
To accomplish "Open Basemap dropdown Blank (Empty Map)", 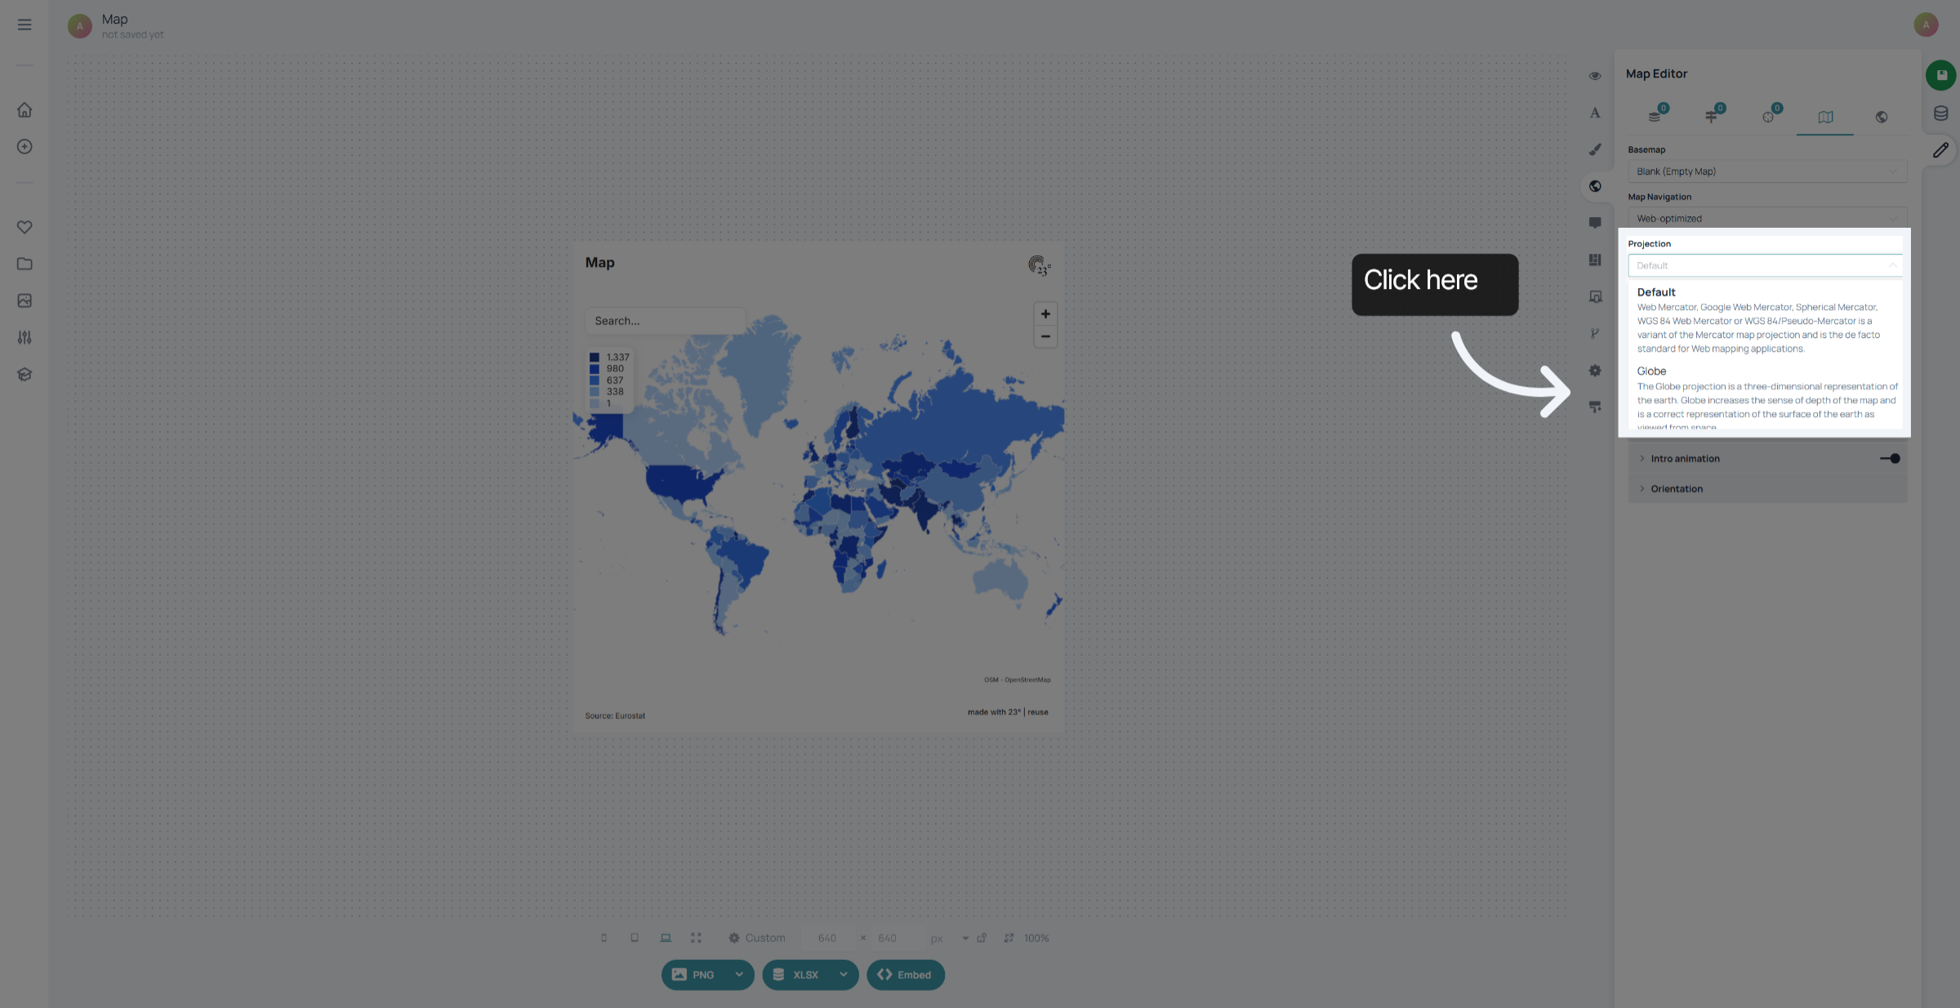I will [x=1767, y=171].
